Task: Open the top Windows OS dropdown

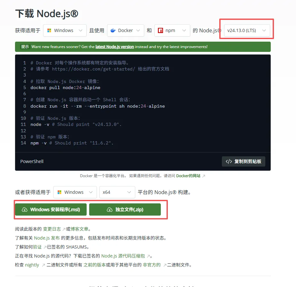Action: point(65,30)
